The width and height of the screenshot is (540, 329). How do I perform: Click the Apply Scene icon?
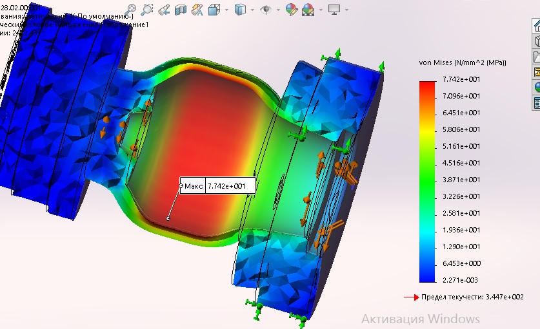click(308, 10)
